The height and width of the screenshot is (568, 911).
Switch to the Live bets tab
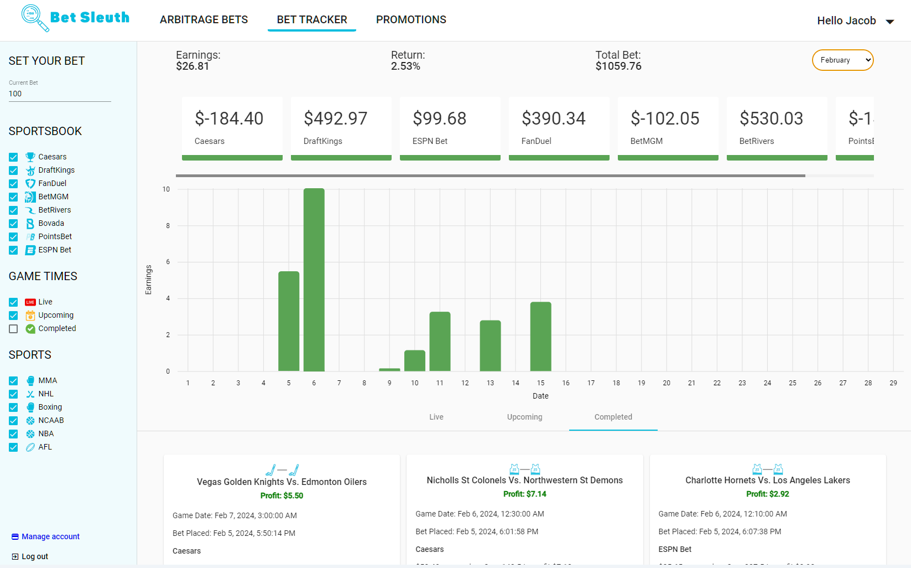436,417
